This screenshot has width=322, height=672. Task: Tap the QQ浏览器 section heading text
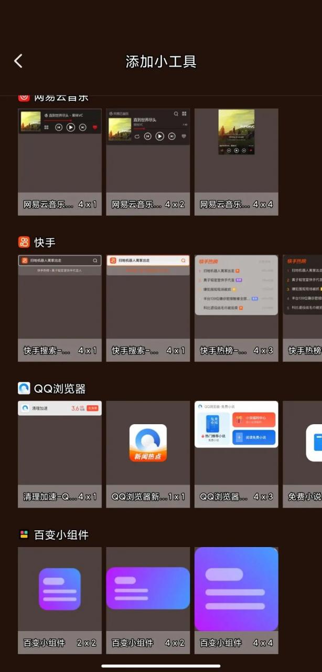(60, 388)
